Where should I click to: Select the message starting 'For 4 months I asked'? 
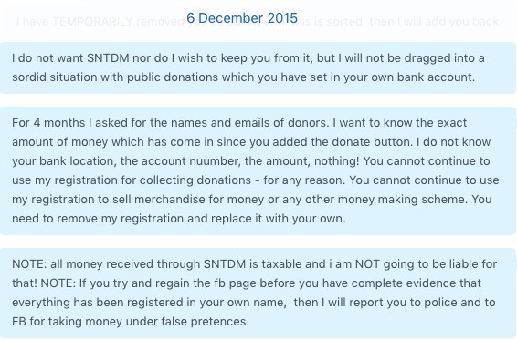(x=258, y=170)
